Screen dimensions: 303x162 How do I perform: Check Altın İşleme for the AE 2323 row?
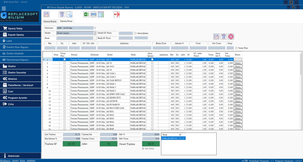(x=152, y=66)
